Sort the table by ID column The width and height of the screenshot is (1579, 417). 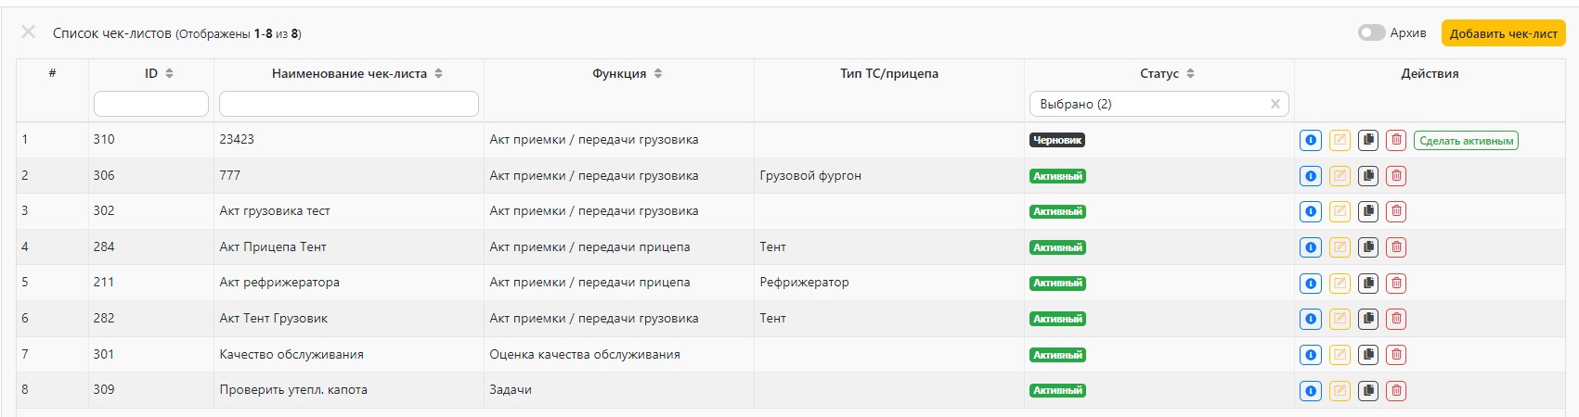coord(169,73)
